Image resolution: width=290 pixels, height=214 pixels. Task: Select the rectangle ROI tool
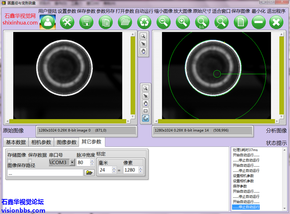tap(146, 111)
